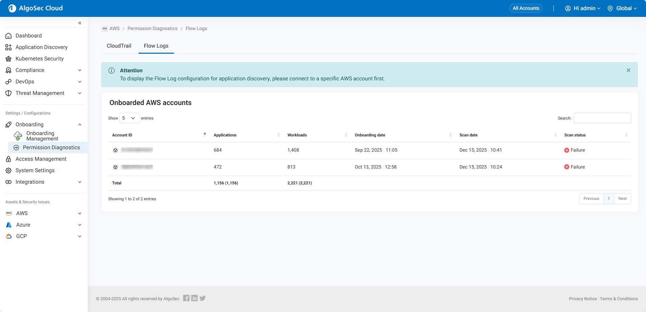646x312 pixels.
Task: Switch to the CloudTrail tab
Action: [x=119, y=46]
